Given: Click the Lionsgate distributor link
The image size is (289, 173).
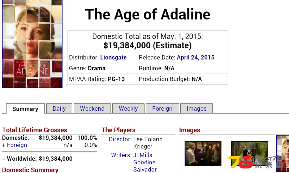Looking at the screenshot, I should (113, 57).
